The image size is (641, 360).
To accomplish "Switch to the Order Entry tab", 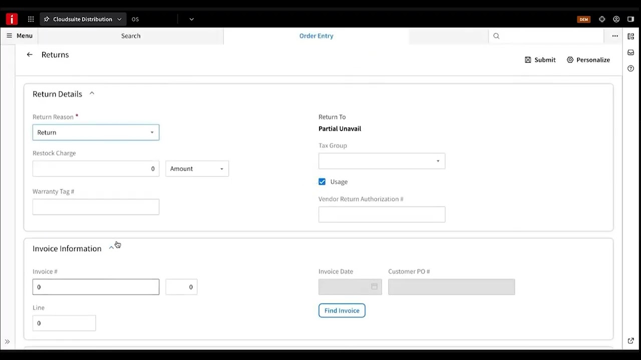I will tap(316, 35).
